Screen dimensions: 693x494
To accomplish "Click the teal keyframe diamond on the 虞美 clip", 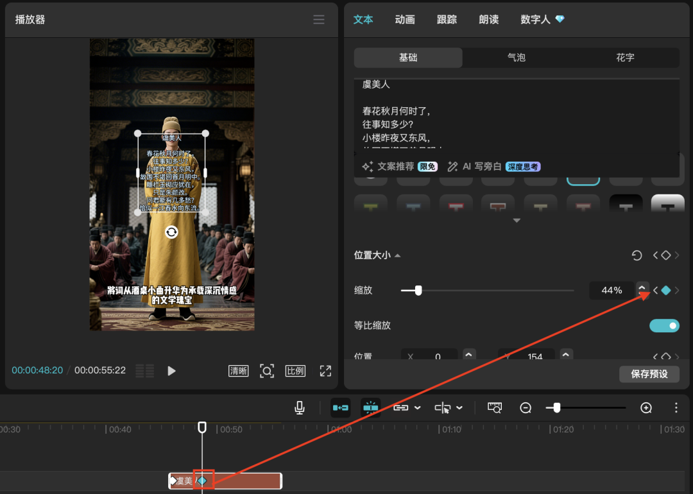I will pyautogui.click(x=201, y=481).
